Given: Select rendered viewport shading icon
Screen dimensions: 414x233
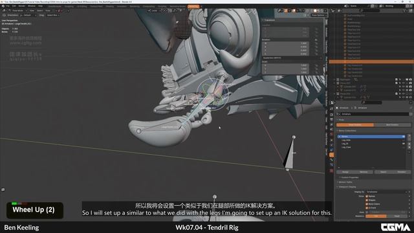Looking at the screenshot, I should click(322, 10).
